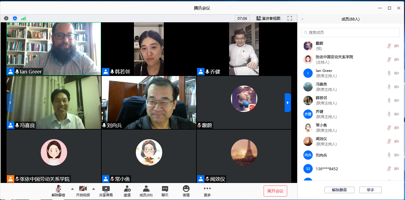Open the Share Screen (共享屏幕) tool
Viewport: 405px width, 200px height.
click(x=106, y=191)
